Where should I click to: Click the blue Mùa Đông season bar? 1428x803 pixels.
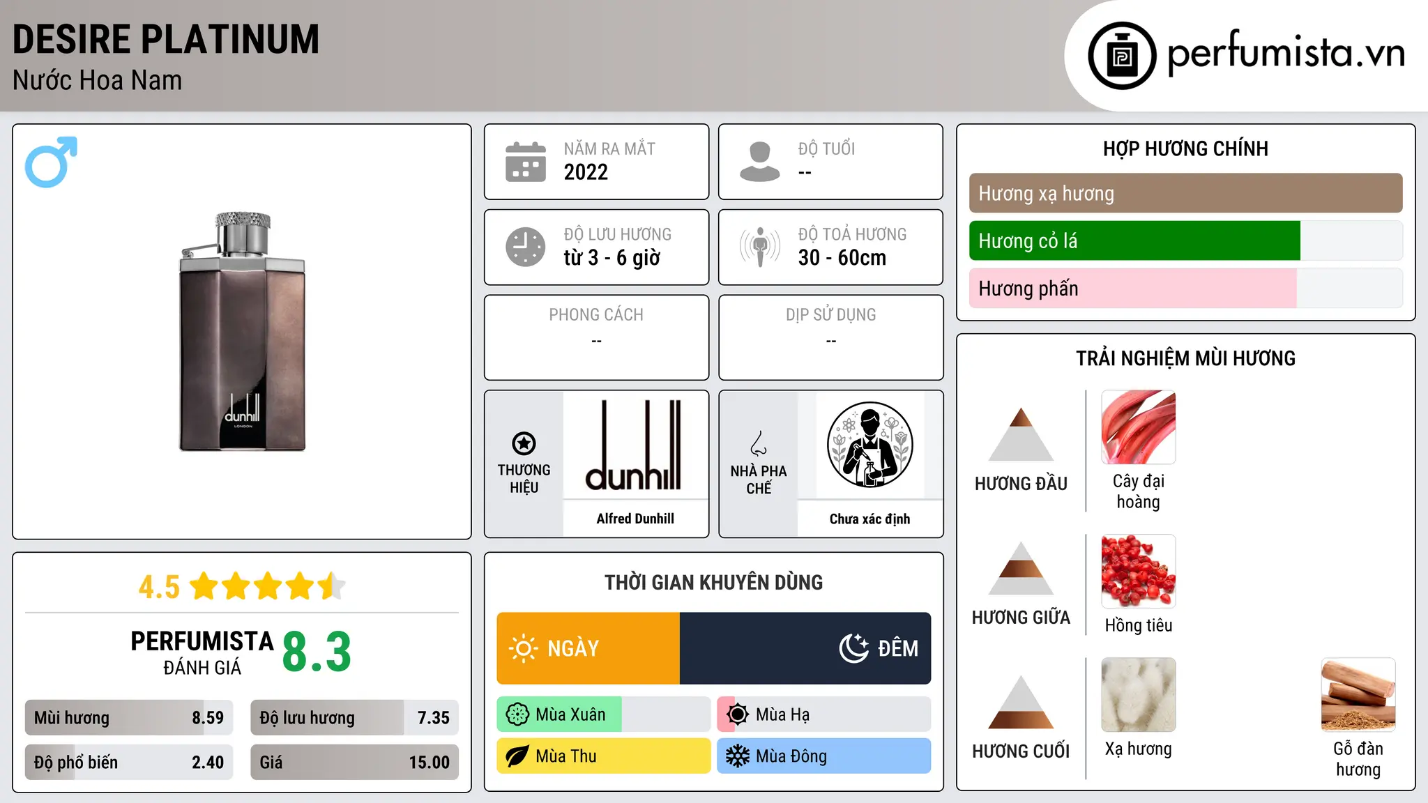coord(824,756)
